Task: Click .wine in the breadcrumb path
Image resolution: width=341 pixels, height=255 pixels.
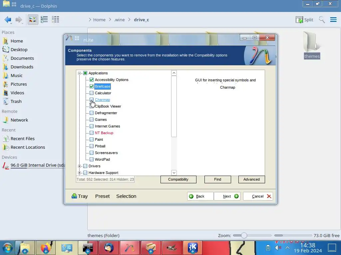Action: (120, 20)
